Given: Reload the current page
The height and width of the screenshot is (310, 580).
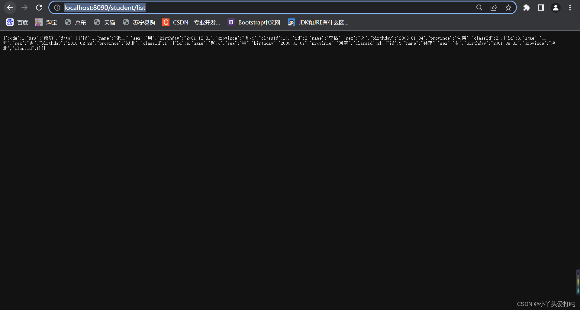Looking at the screenshot, I should coord(39,8).
